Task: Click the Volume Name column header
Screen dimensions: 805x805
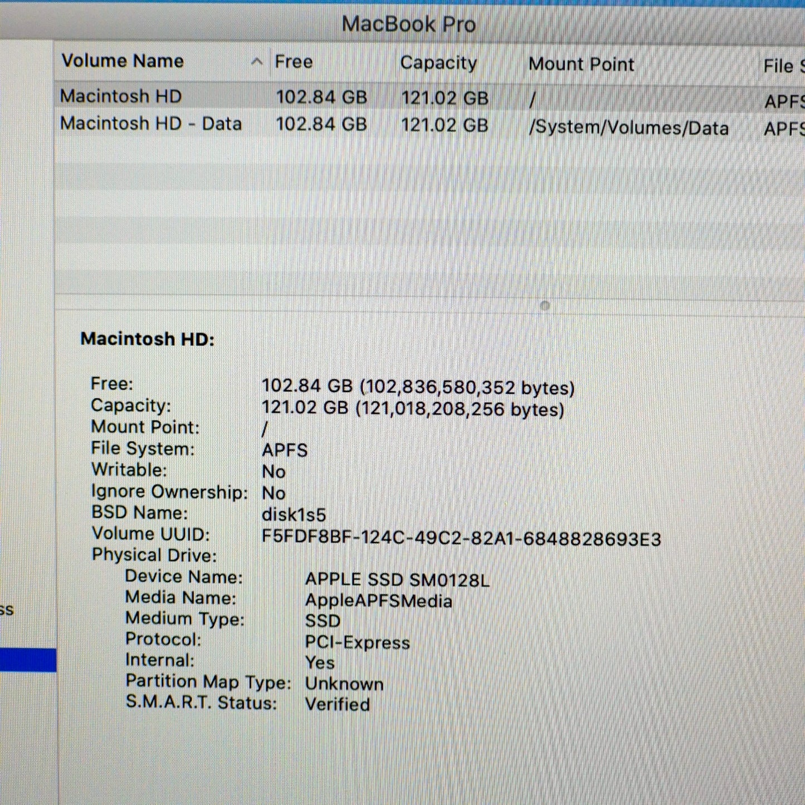Action: [x=123, y=61]
